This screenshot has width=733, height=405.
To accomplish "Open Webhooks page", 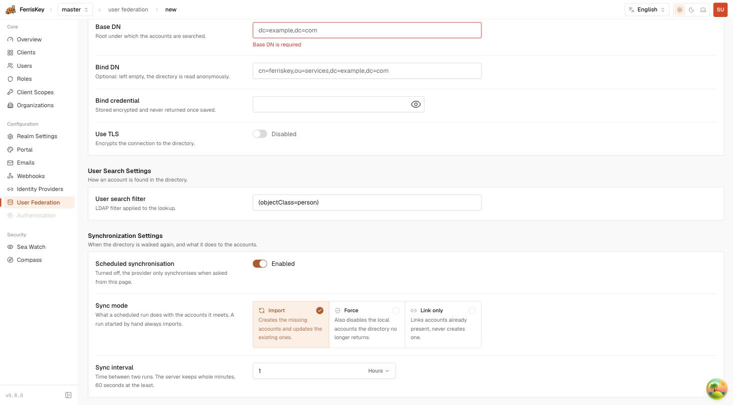I will (39, 176).
